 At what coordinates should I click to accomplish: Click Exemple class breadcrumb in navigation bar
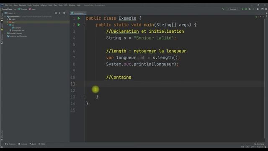pyautogui.click(x=23, y=9)
